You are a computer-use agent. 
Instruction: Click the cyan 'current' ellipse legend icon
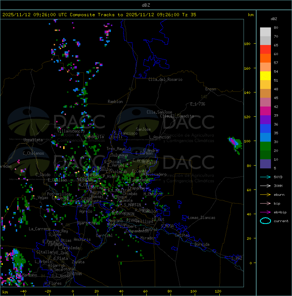pos(265,221)
